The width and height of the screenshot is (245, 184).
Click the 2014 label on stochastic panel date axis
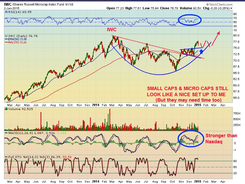[x=96, y=181]
